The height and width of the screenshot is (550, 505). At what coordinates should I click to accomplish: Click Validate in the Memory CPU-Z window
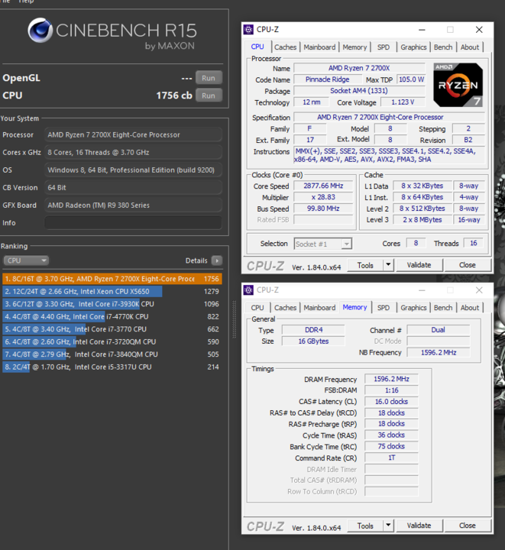coord(419,526)
